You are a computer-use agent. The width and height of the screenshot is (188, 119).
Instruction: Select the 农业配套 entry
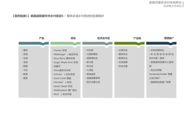tap(123, 62)
